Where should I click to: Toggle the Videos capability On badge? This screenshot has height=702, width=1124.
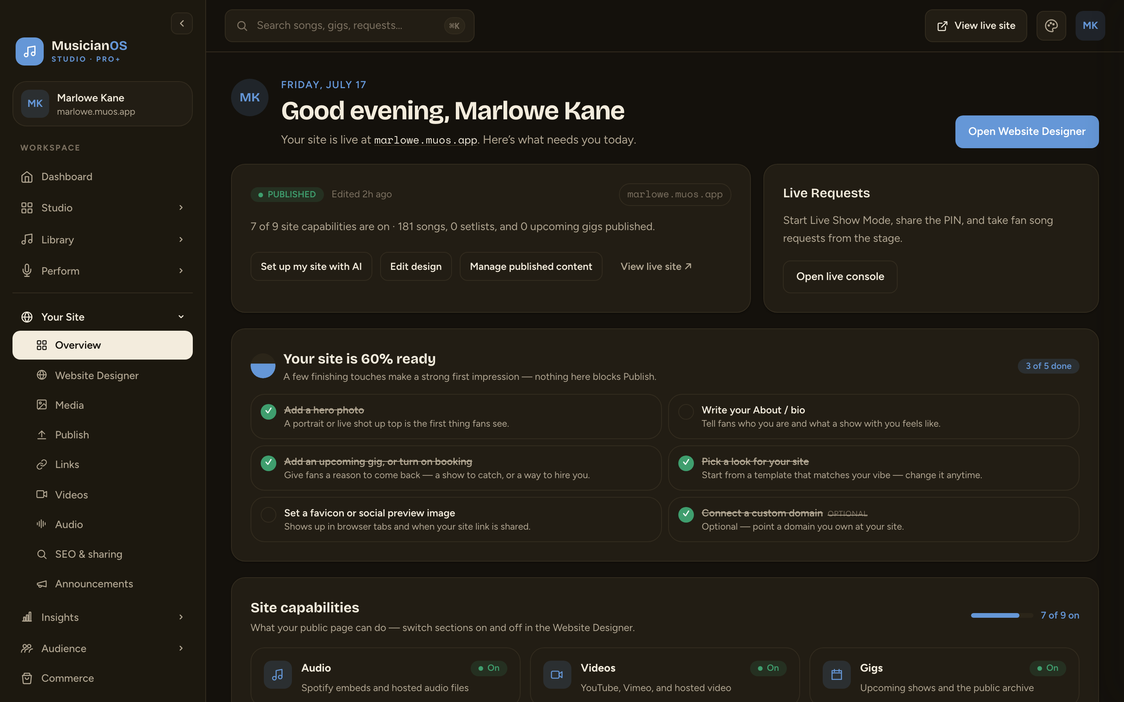768,668
